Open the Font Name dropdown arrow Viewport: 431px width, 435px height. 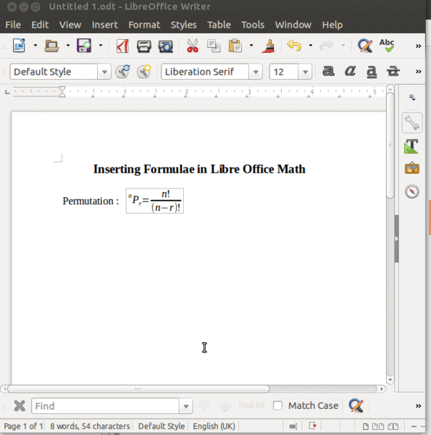[256, 72]
